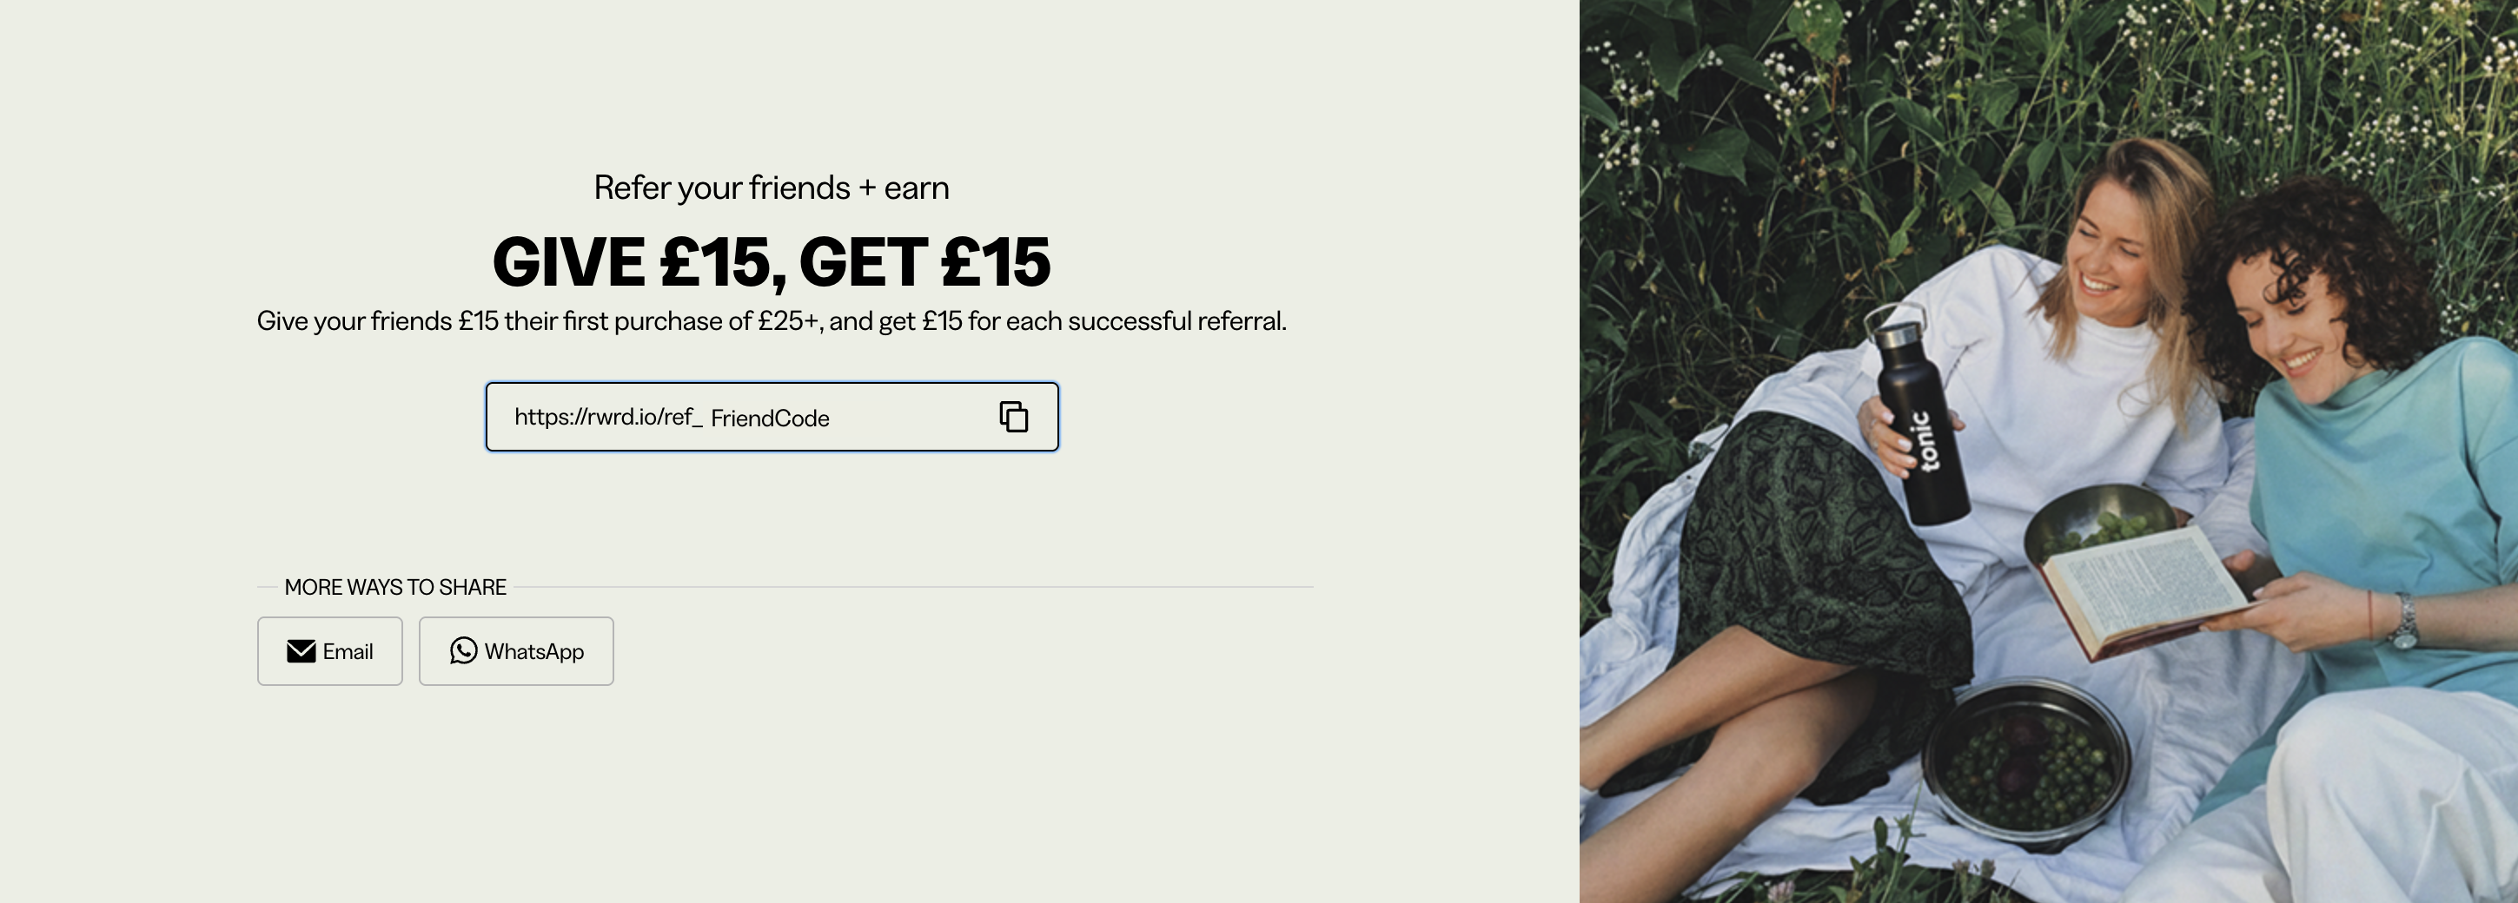
Task: Click the MORE WAYS TO SHARE label
Action: tap(394, 587)
